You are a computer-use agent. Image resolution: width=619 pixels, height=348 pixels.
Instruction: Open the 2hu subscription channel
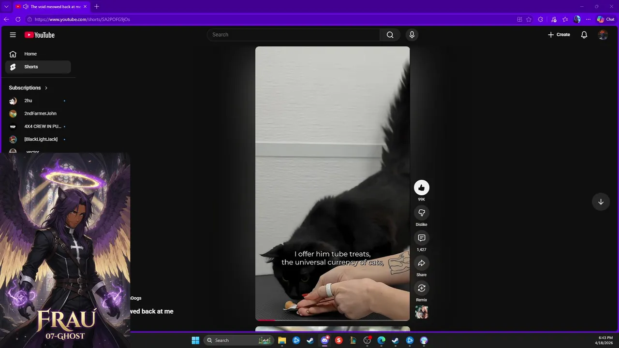pyautogui.click(x=38, y=101)
